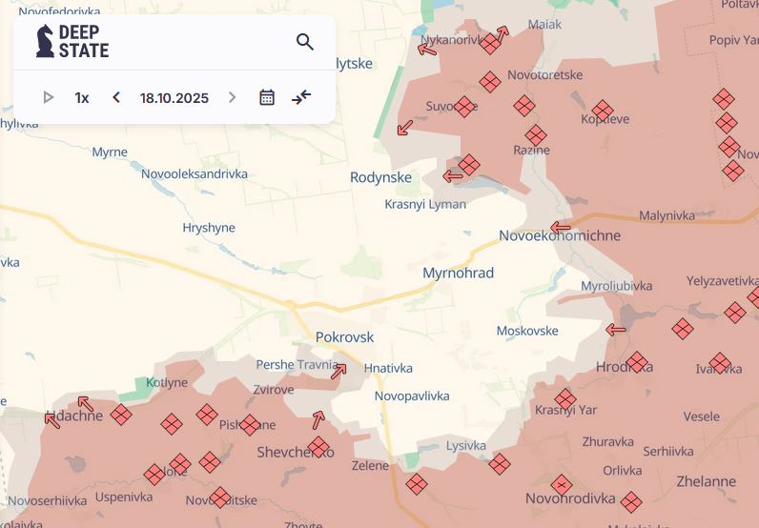Click the Hnativka label
The image size is (759, 528).
tap(388, 368)
